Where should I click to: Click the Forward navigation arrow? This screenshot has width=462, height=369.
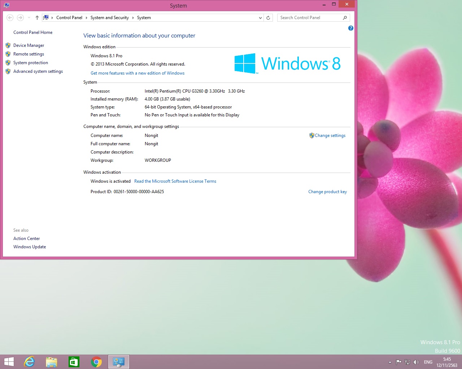tap(20, 18)
